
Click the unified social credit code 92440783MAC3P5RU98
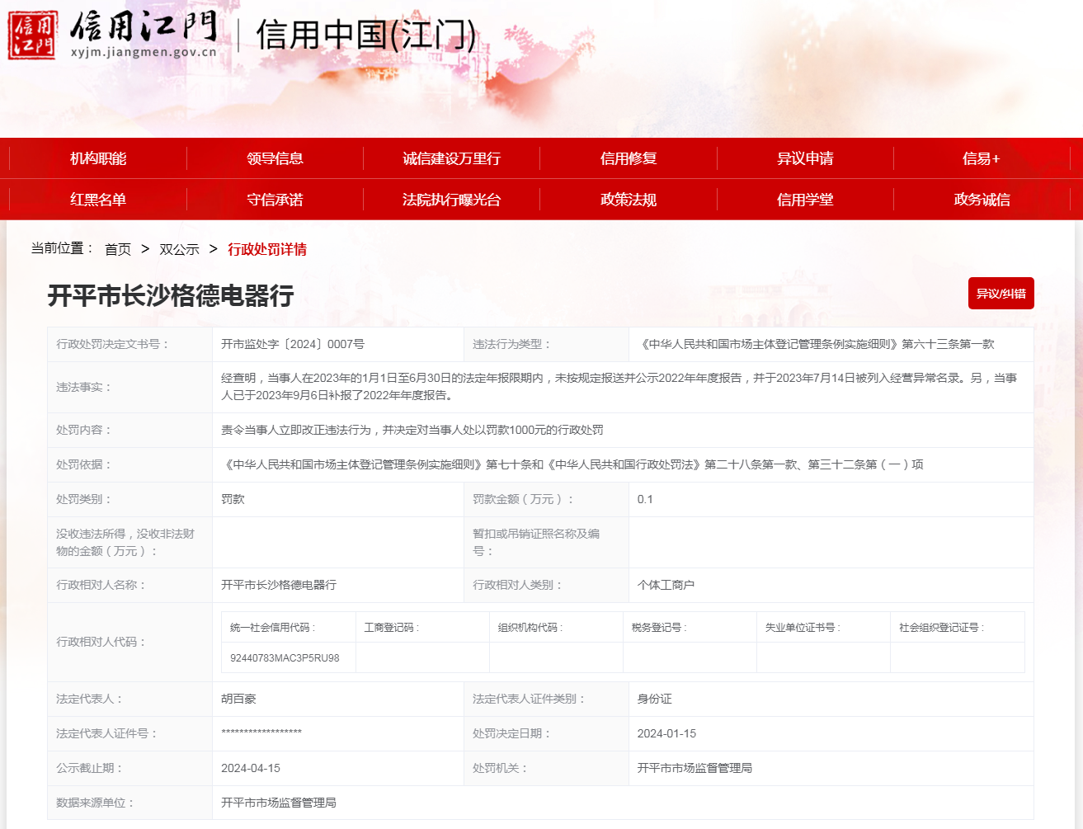pyautogui.click(x=285, y=658)
